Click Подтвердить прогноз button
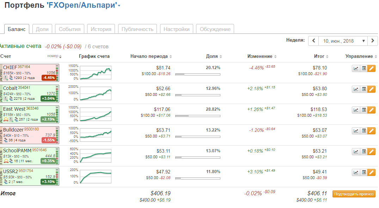Viewport: 379px width, 208px height. [354, 194]
